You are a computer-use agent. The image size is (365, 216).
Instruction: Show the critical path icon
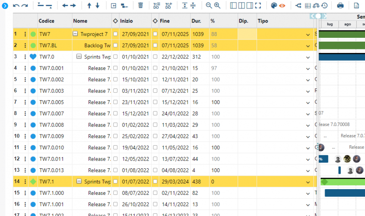pos(298,6)
